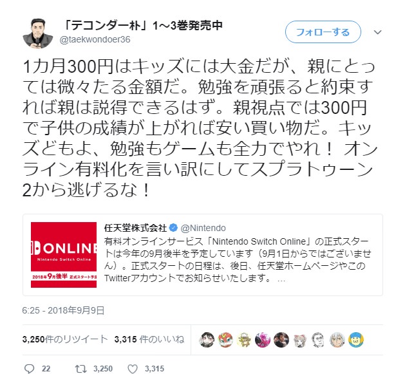Click the retweet arrows icon
Image resolution: width=405 pixels, height=374 pixels.
point(80,368)
